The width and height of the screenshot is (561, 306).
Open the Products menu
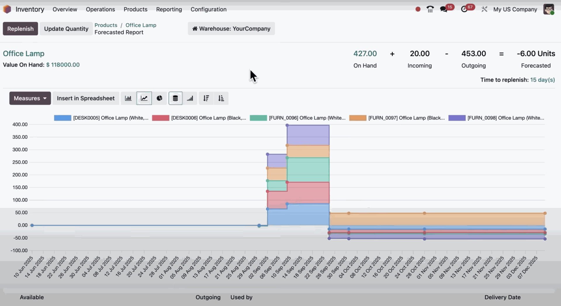point(136,9)
